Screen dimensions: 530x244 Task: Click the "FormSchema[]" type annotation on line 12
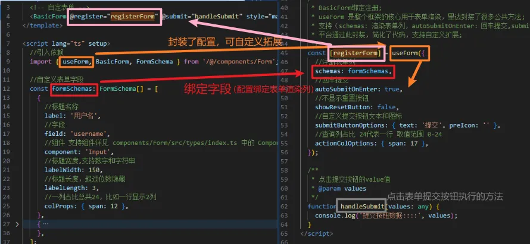point(121,89)
